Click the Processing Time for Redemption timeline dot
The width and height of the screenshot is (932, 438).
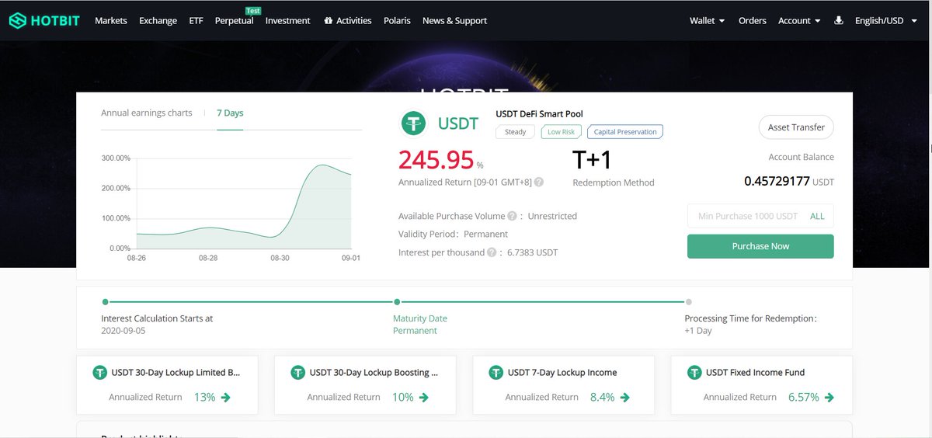689,301
